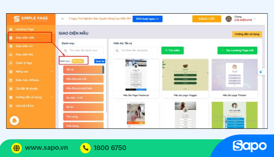Image resolution: width=274 pixels, height=157 pixels.
Task: Toggle the hamburger menu icon
Action: (x=62, y=19)
